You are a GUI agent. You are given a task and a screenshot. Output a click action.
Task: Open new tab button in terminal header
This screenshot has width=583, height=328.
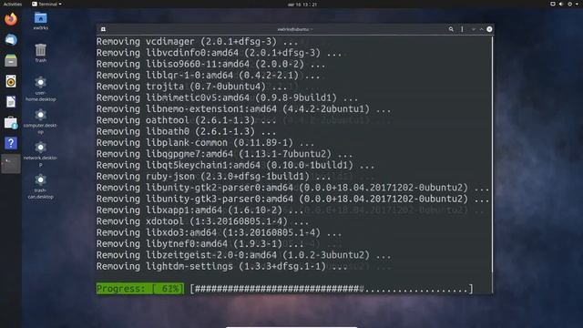(x=103, y=29)
